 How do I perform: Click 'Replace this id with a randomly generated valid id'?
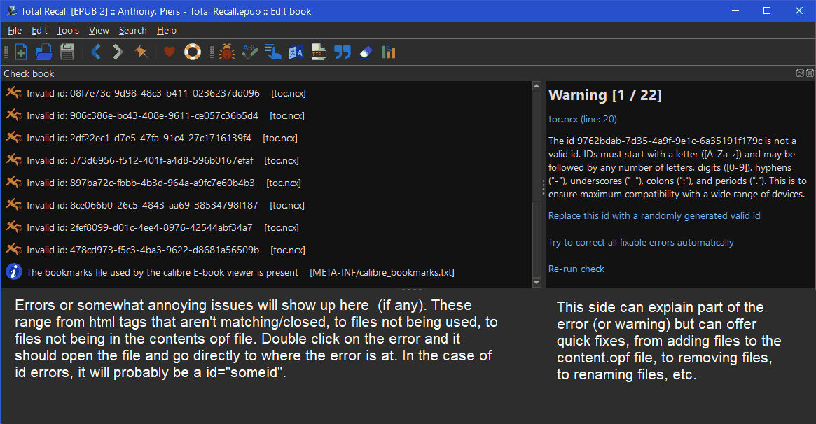[x=654, y=215]
